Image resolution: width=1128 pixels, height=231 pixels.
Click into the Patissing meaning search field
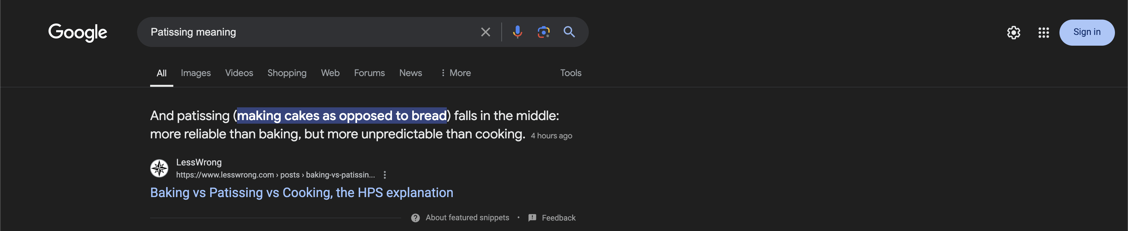click(306, 32)
